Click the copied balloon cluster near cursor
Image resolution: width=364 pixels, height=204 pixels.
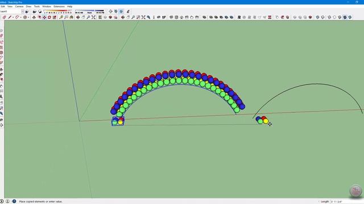tap(262, 120)
